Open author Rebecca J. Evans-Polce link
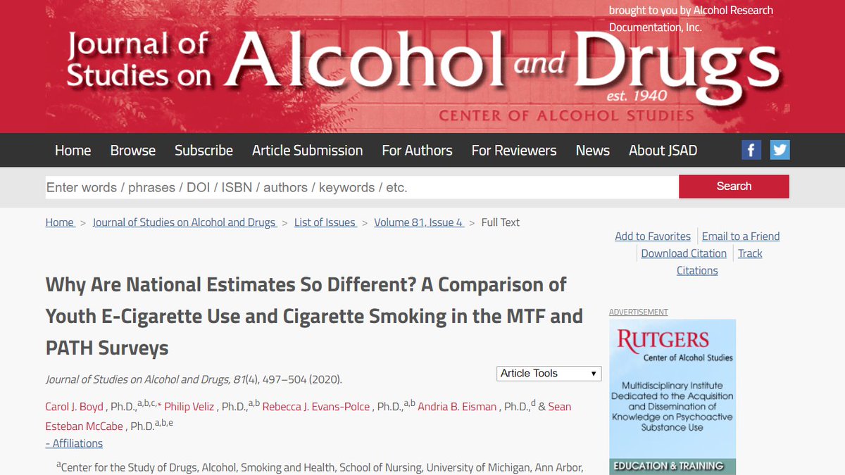Image resolution: width=845 pixels, height=475 pixels. click(316, 407)
